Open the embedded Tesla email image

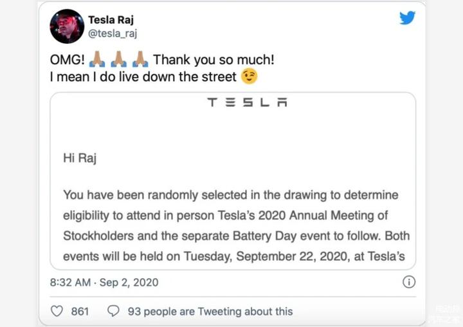(233, 181)
